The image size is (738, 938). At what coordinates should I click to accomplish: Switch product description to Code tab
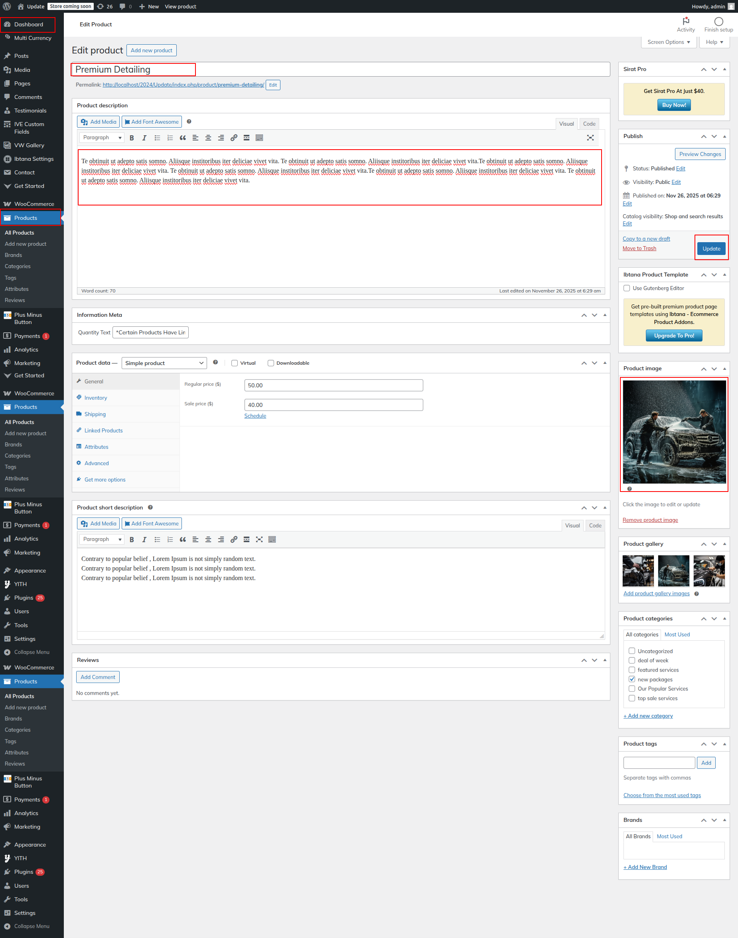(x=589, y=124)
